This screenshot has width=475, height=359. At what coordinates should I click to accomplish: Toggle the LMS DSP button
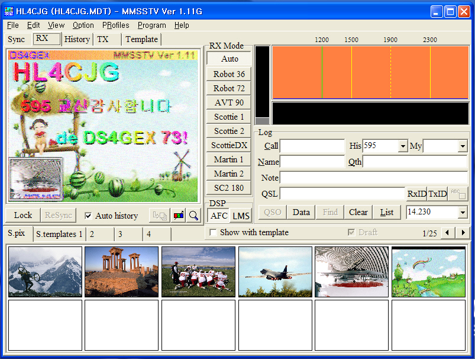[241, 216]
